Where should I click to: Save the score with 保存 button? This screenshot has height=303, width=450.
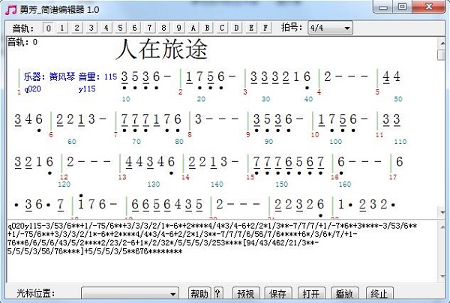click(277, 293)
